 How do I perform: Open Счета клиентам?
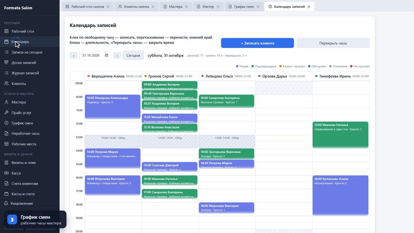click(x=30, y=183)
